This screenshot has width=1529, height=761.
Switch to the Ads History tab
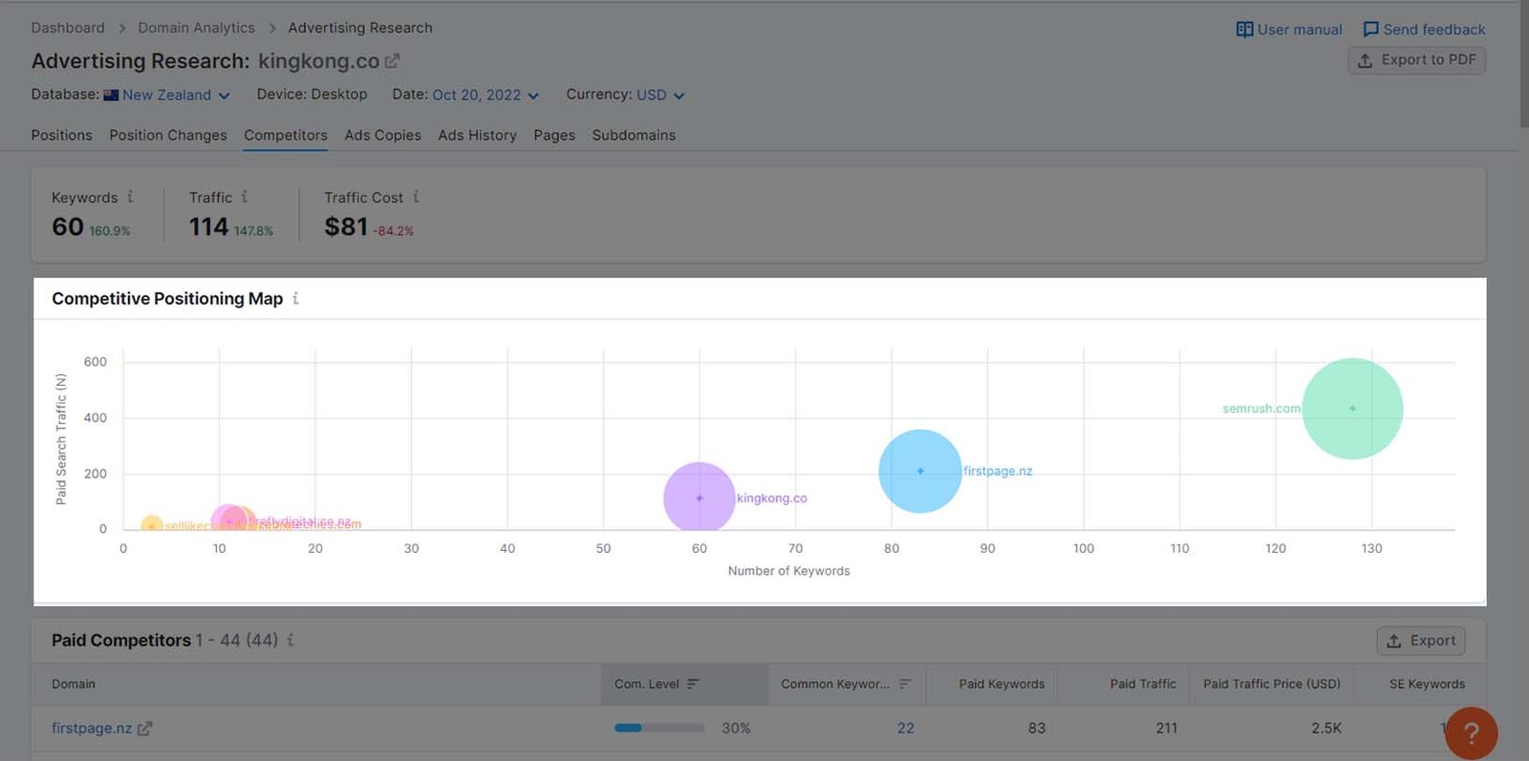[x=478, y=136]
